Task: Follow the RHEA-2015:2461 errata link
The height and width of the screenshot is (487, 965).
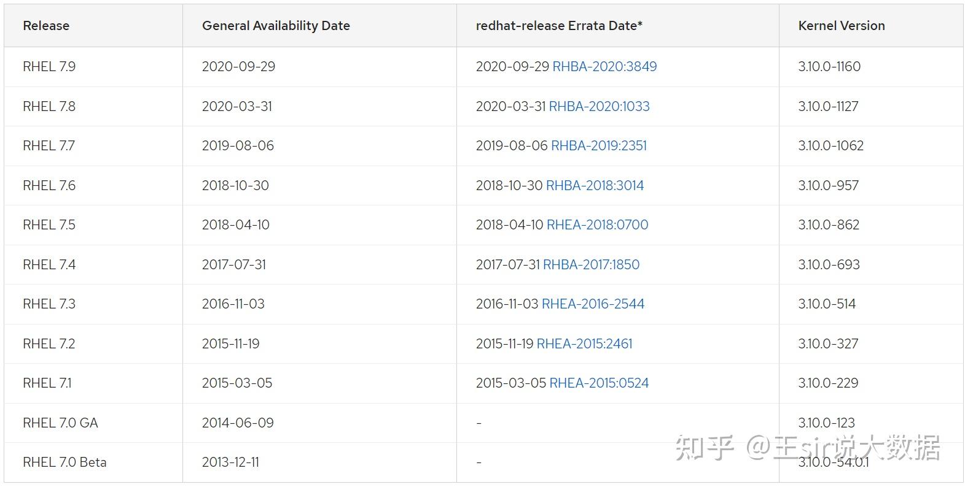Action: coord(584,343)
